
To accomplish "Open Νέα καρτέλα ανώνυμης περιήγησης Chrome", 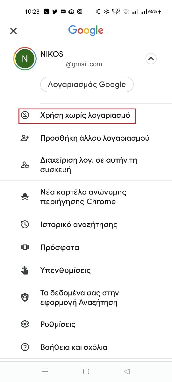I will (x=86, y=197).
